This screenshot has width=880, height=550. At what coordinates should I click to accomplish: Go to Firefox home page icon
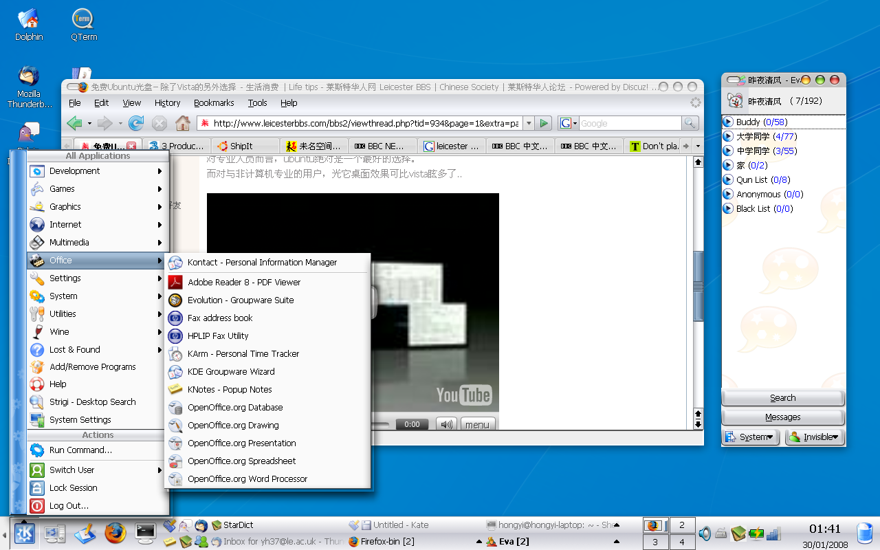183,123
